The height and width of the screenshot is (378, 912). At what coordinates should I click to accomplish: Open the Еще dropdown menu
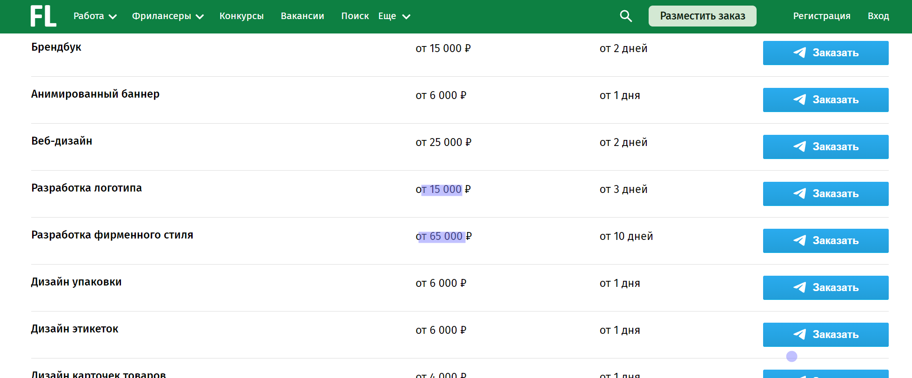tap(394, 16)
